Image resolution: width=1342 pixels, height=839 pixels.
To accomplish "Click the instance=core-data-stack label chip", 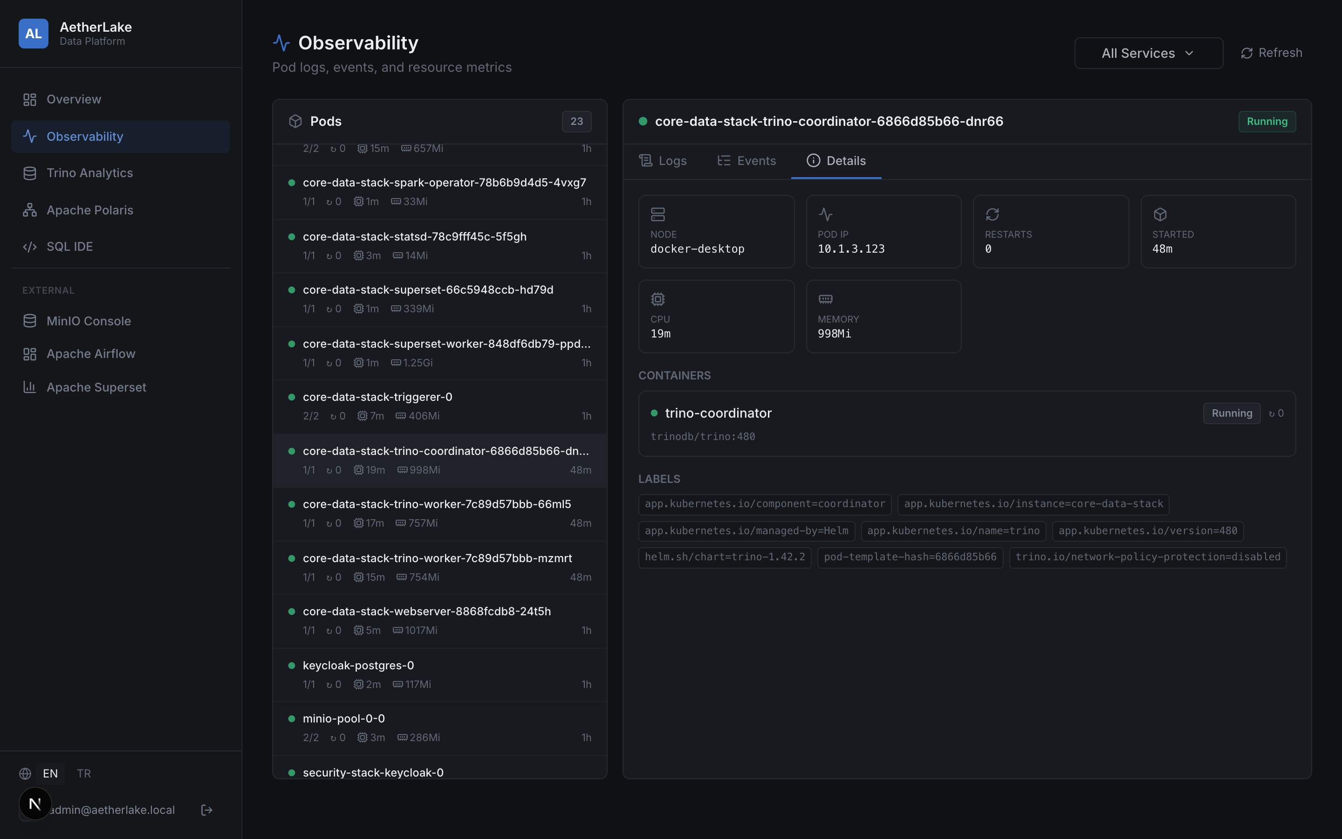I will 1033,504.
